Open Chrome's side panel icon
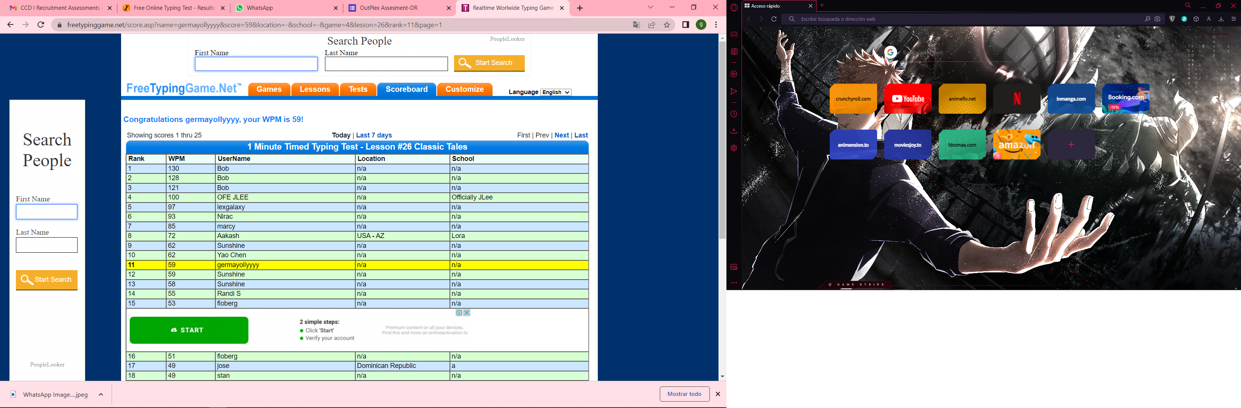The width and height of the screenshot is (1241, 408). click(x=686, y=25)
